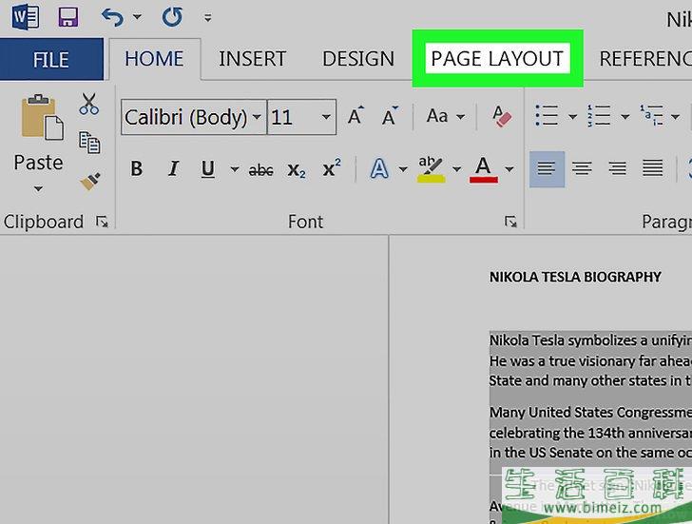Toggle Italic formatting

click(x=173, y=168)
